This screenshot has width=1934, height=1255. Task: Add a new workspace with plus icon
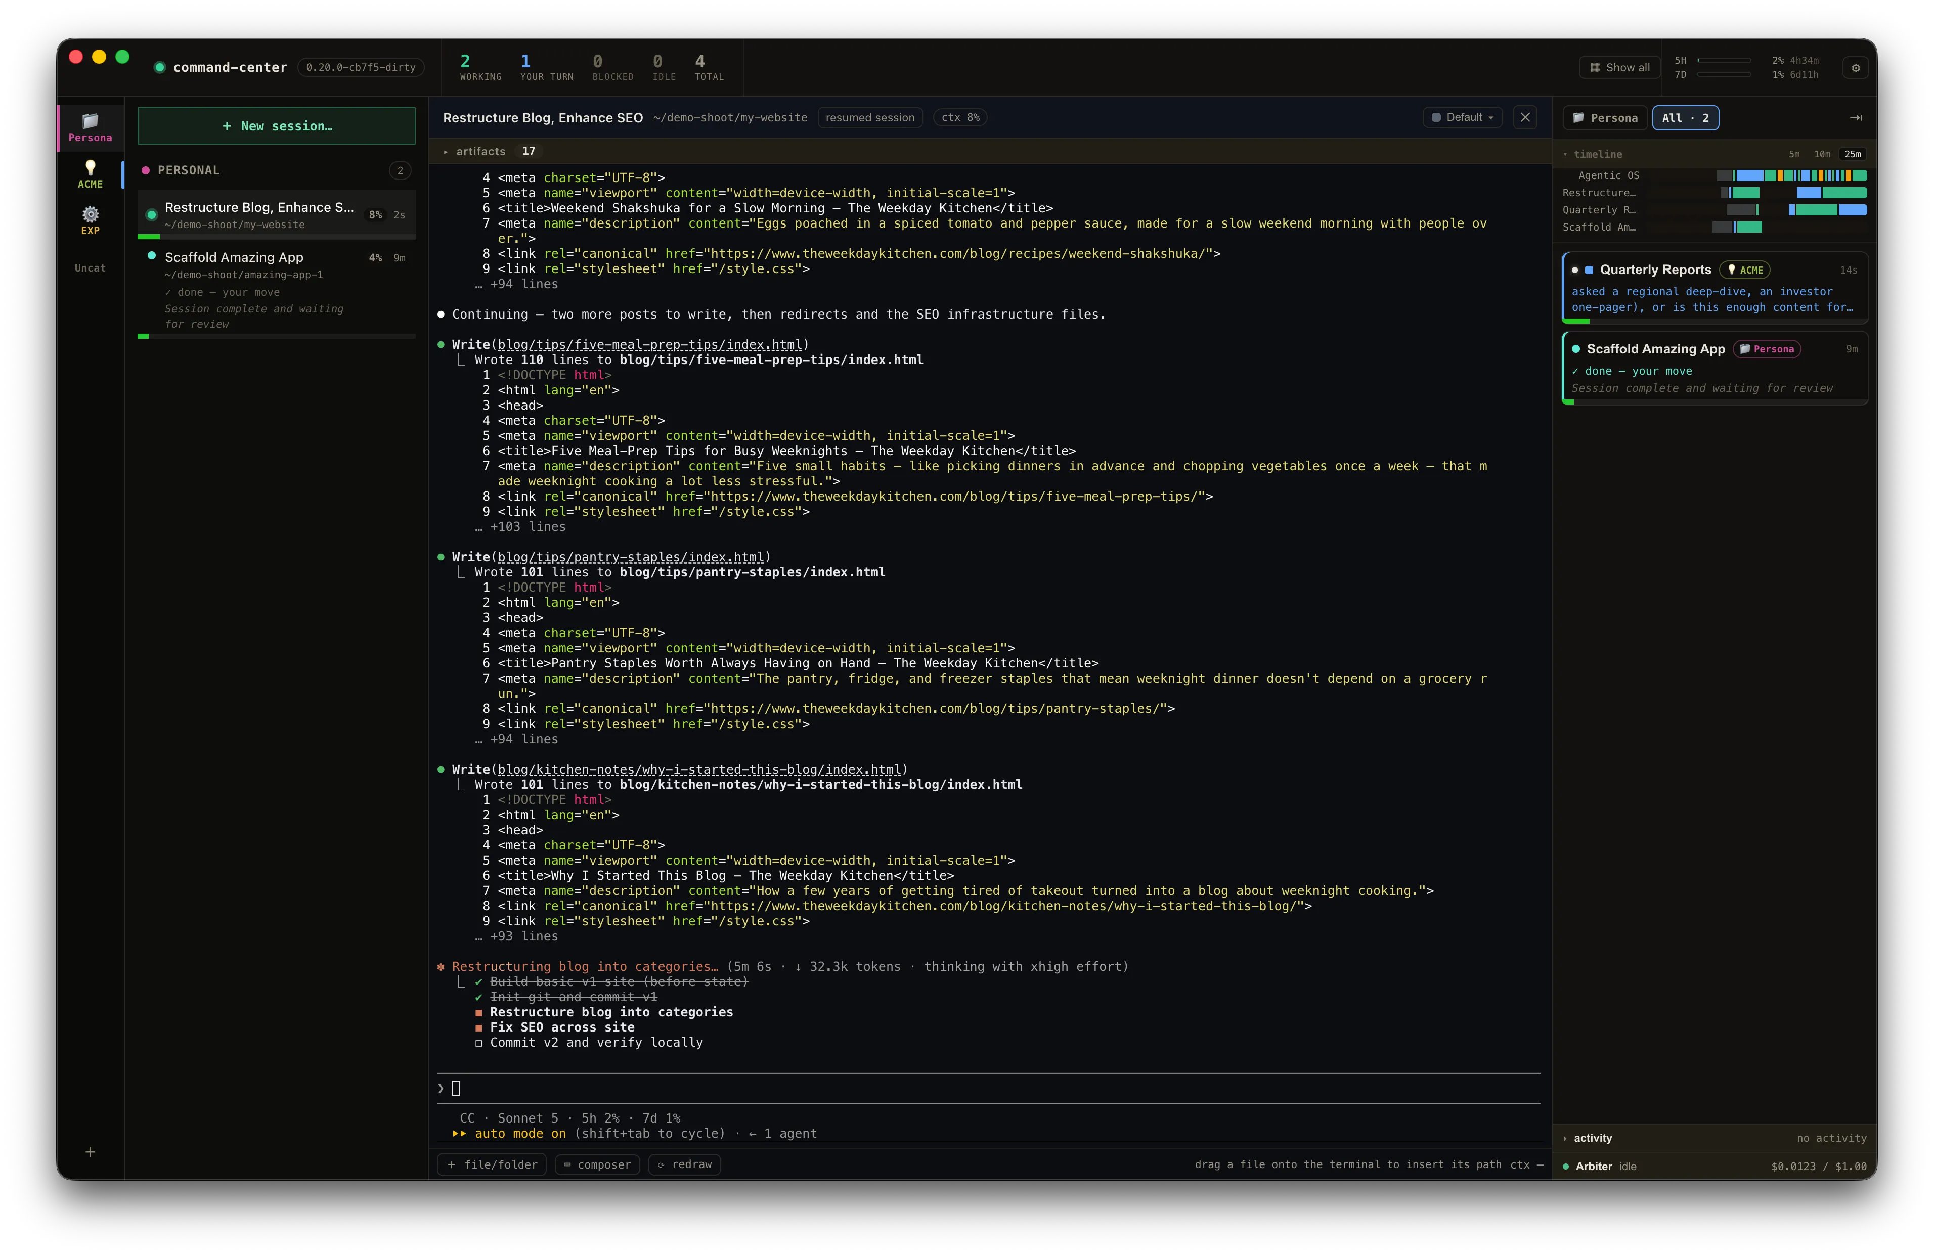pos(90,1152)
